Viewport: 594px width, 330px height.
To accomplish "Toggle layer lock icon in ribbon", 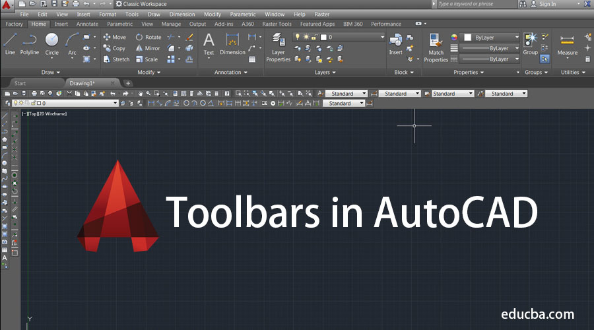I will pyautogui.click(x=314, y=37).
